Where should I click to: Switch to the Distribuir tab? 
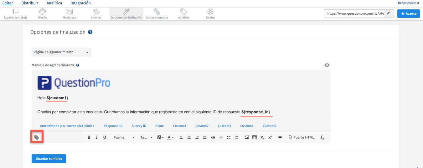[30, 3]
